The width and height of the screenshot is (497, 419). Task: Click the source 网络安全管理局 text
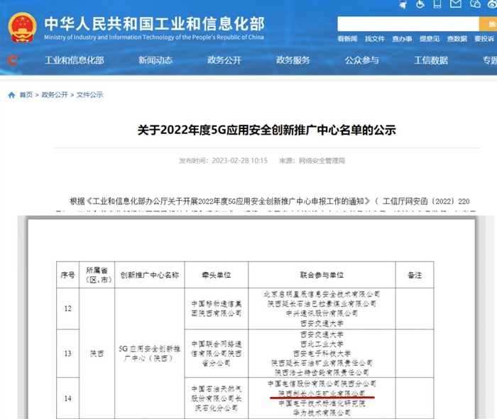tap(322, 161)
